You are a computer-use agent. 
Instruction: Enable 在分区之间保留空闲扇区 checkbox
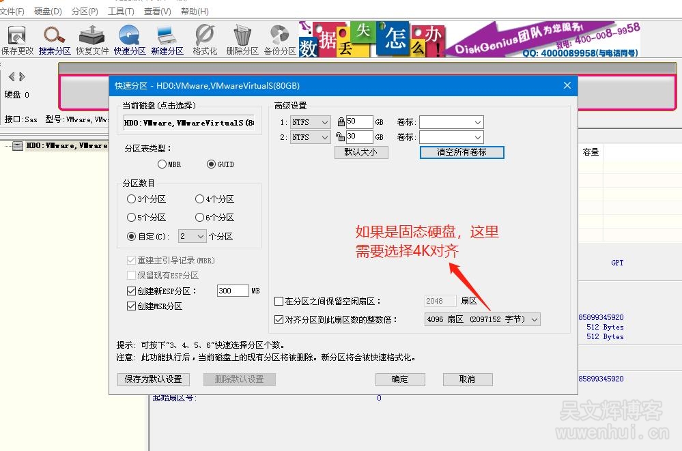pyautogui.click(x=279, y=301)
